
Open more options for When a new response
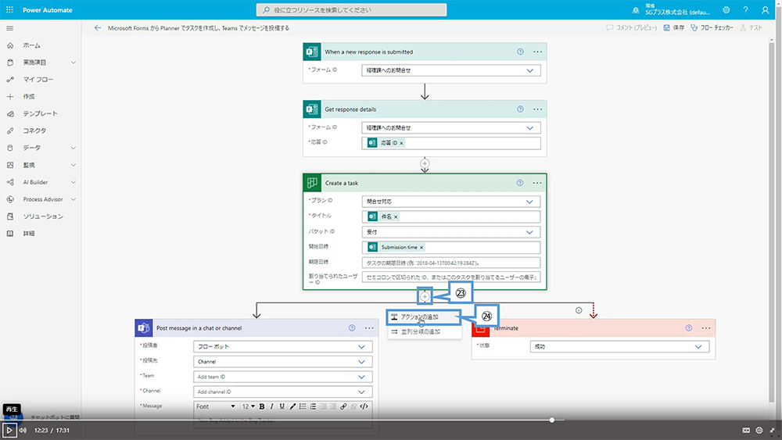point(537,52)
